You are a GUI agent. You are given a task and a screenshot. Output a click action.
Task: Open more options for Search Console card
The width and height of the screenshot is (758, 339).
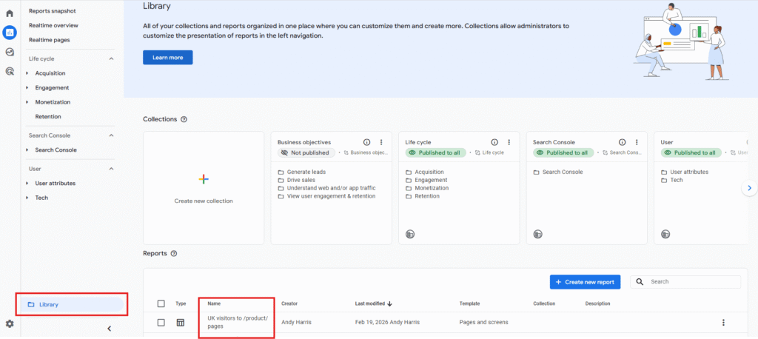(x=637, y=142)
